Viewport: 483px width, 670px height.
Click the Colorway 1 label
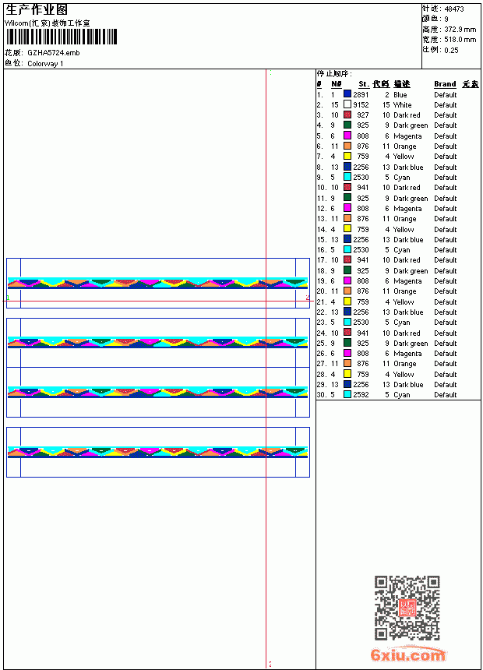tap(45, 64)
